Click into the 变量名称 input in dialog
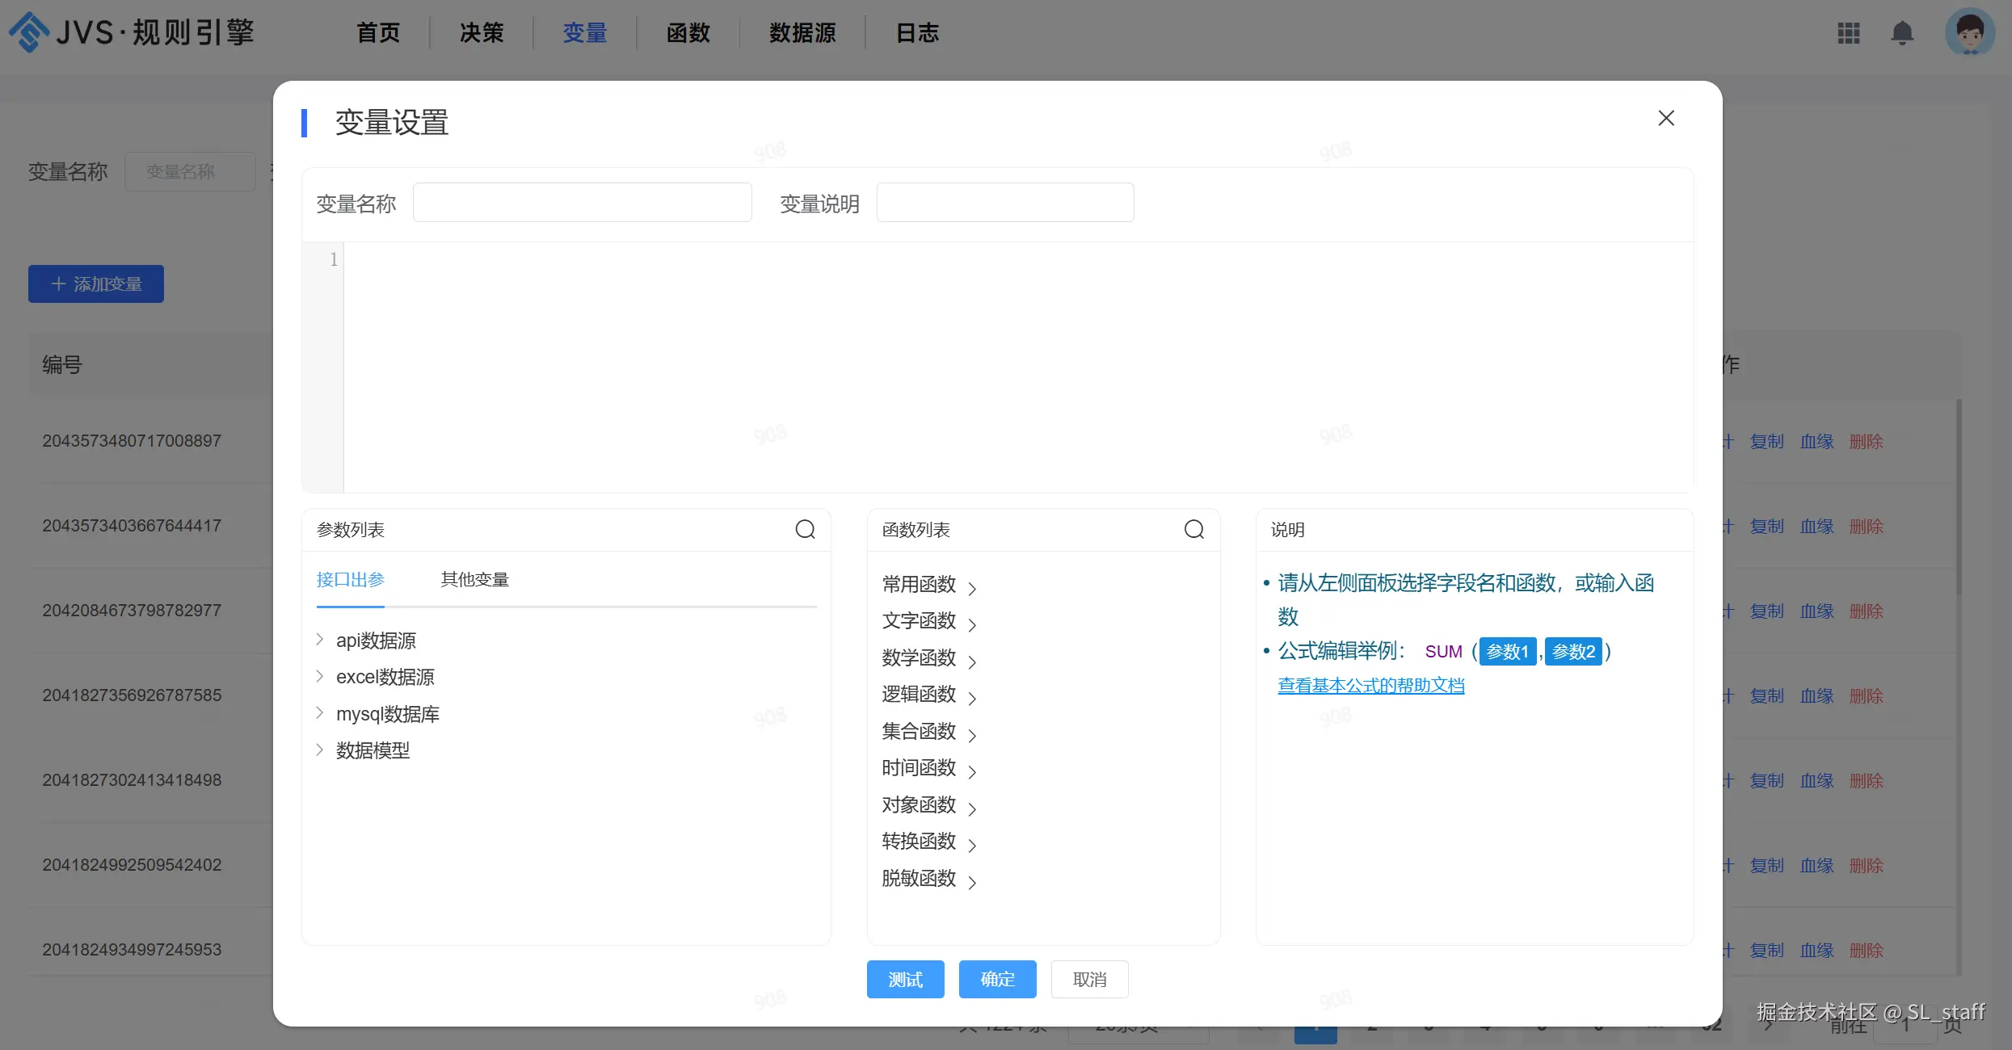This screenshot has height=1050, width=2012. tap(582, 203)
